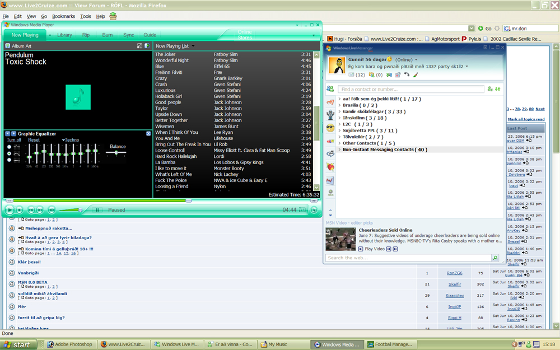Viewport: 560px width, 350px height.
Task: Open the sunglasses smiley tab in Messenger
Action: 330,128
